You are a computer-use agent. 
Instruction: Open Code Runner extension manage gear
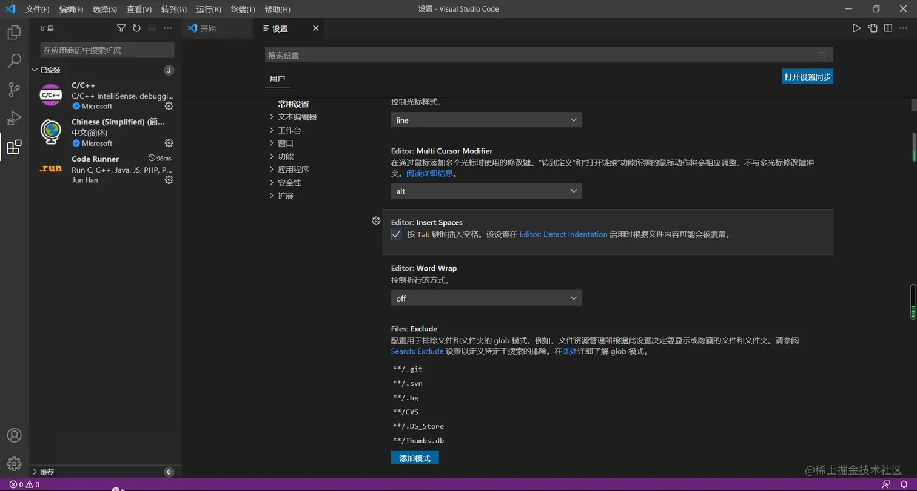pyautogui.click(x=169, y=180)
